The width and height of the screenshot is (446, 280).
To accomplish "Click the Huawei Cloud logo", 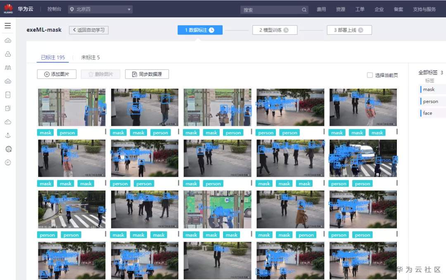I will [x=8, y=9].
